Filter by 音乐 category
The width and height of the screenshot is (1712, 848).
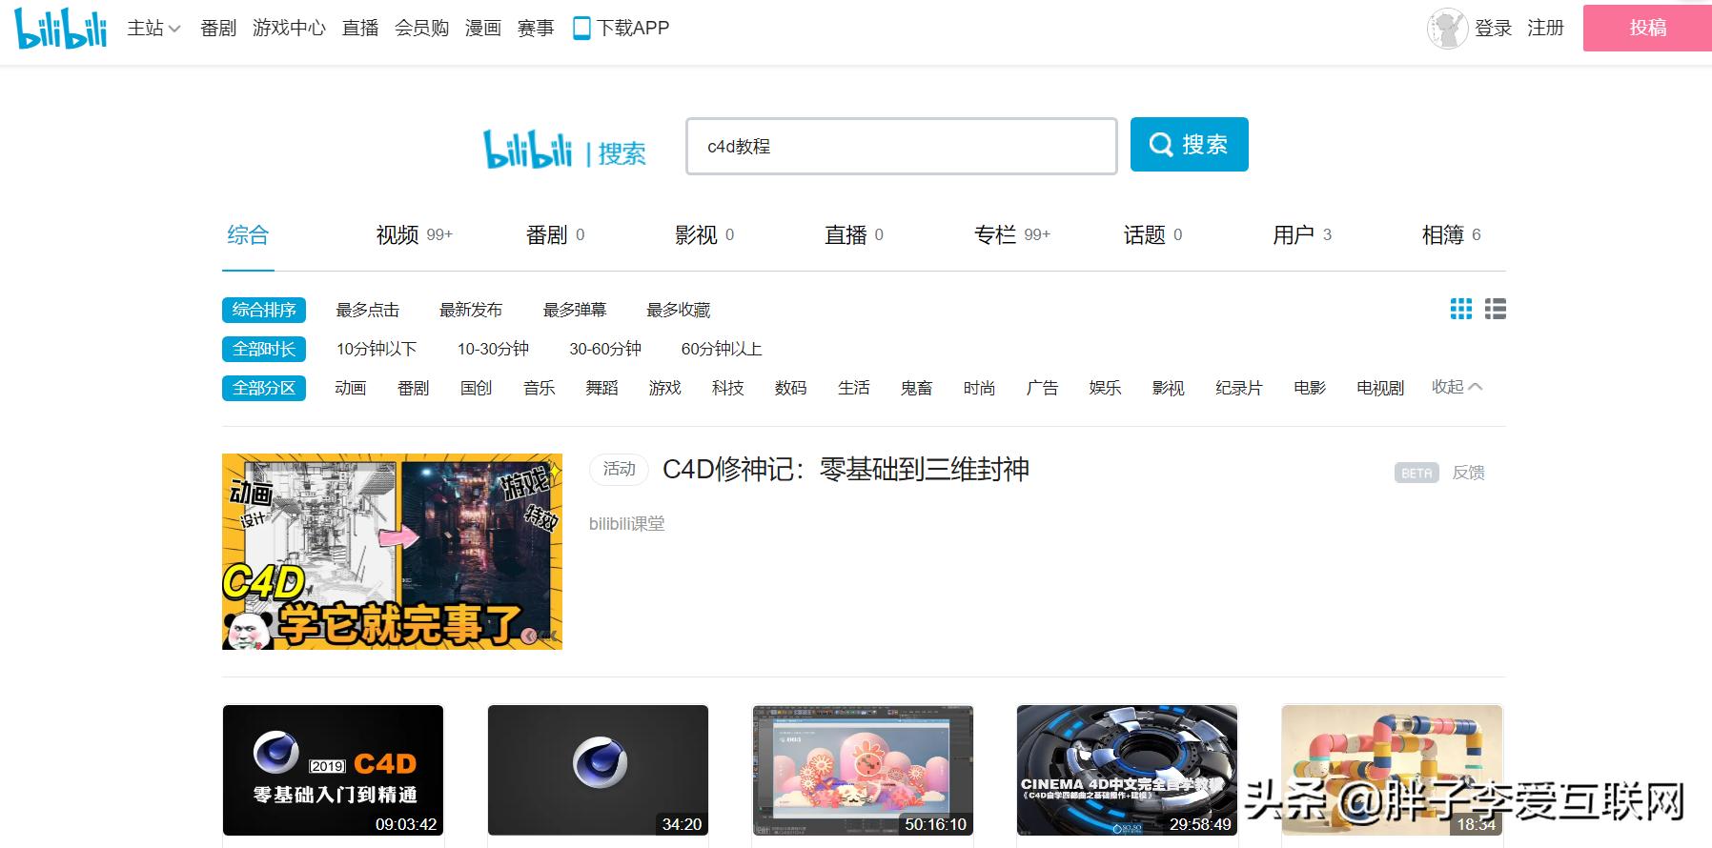click(x=540, y=388)
